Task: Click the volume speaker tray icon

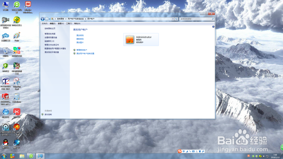Action: click(x=264, y=156)
